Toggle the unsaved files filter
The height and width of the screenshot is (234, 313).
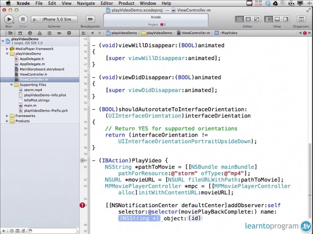click(23, 231)
